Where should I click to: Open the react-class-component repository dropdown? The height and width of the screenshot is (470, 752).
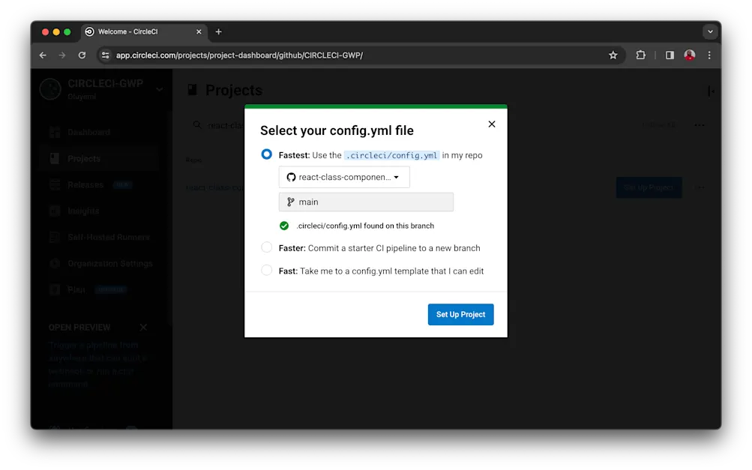tap(344, 177)
